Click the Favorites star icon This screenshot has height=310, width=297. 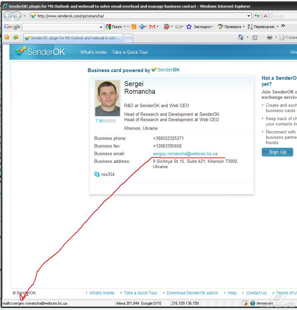point(7,38)
